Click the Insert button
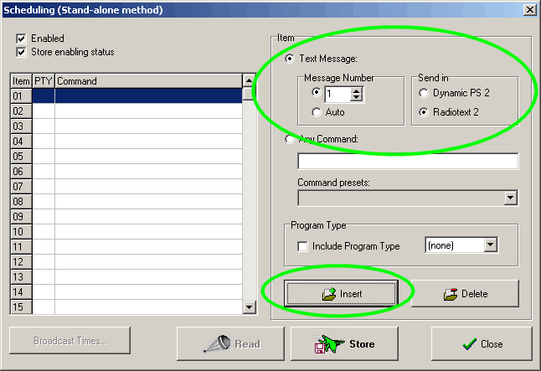The width and height of the screenshot is (541, 371). pos(341,294)
